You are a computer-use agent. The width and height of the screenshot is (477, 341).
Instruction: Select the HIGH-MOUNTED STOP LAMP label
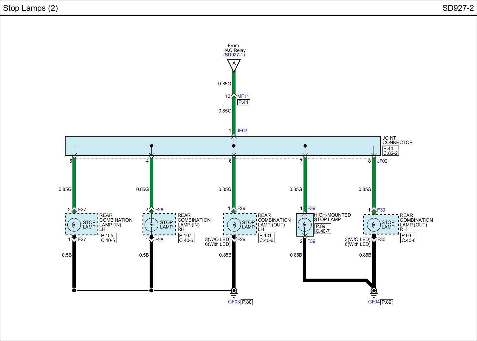pyautogui.click(x=332, y=217)
